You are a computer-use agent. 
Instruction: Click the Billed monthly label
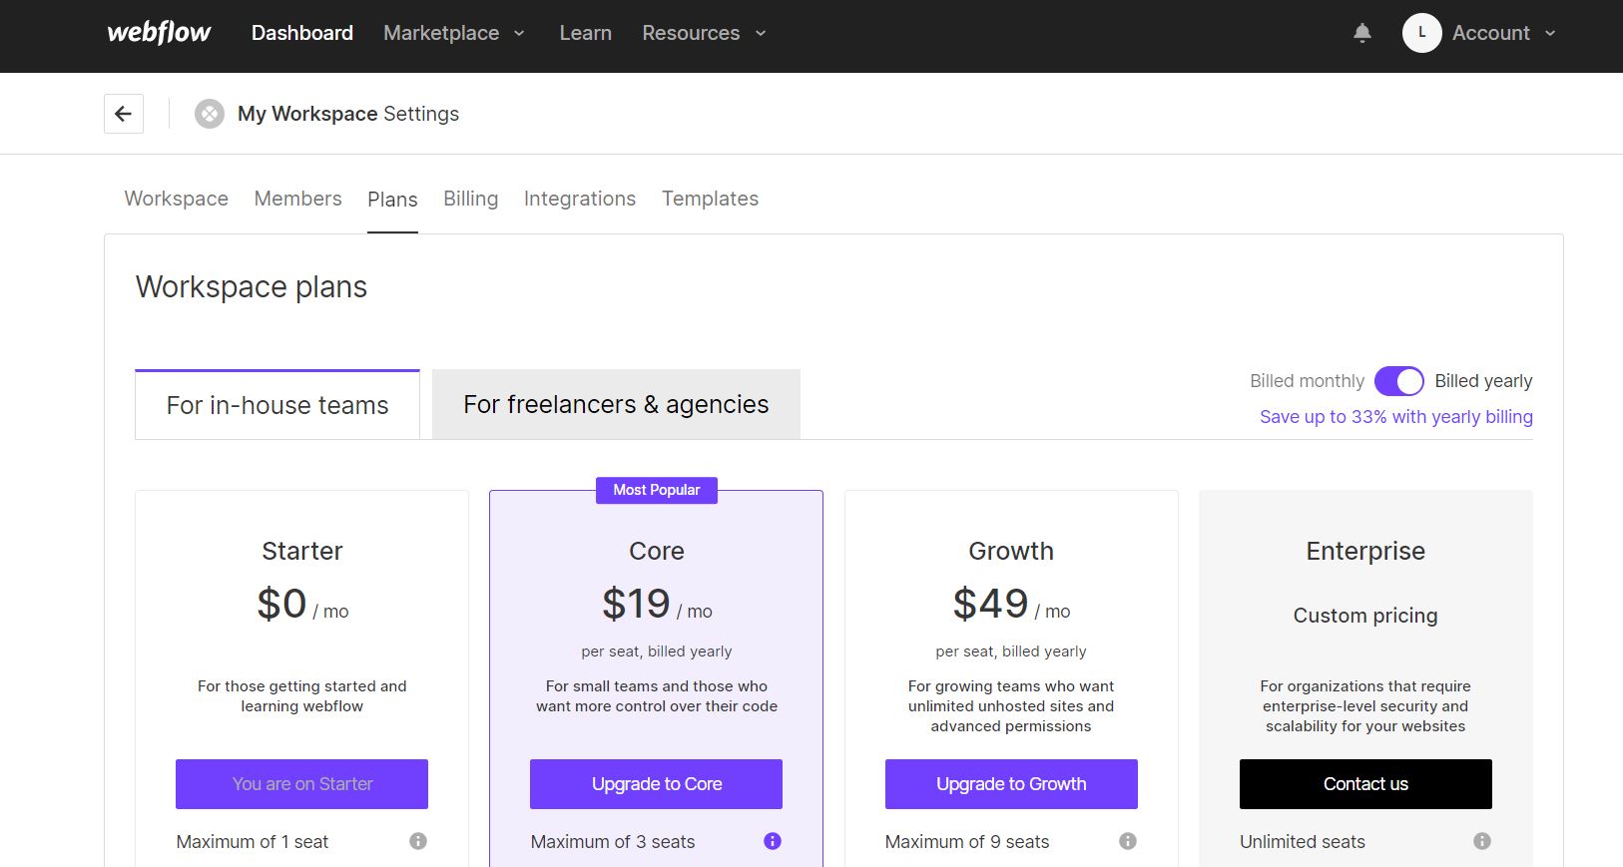(x=1307, y=381)
